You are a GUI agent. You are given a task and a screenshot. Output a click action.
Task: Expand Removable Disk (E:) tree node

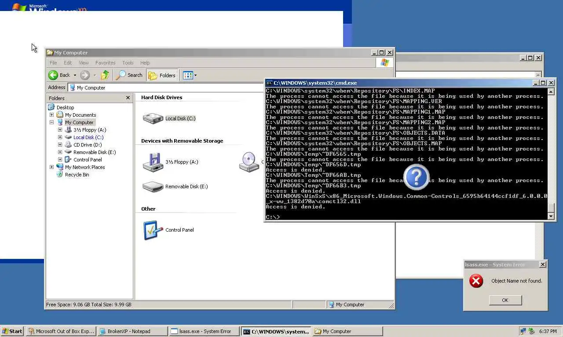(x=60, y=152)
